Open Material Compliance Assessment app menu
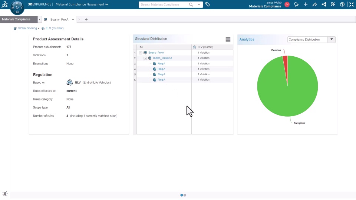The width and height of the screenshot is (356, 200). (82, 4)
